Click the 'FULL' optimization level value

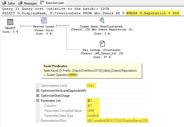click(x=91, y=86)
